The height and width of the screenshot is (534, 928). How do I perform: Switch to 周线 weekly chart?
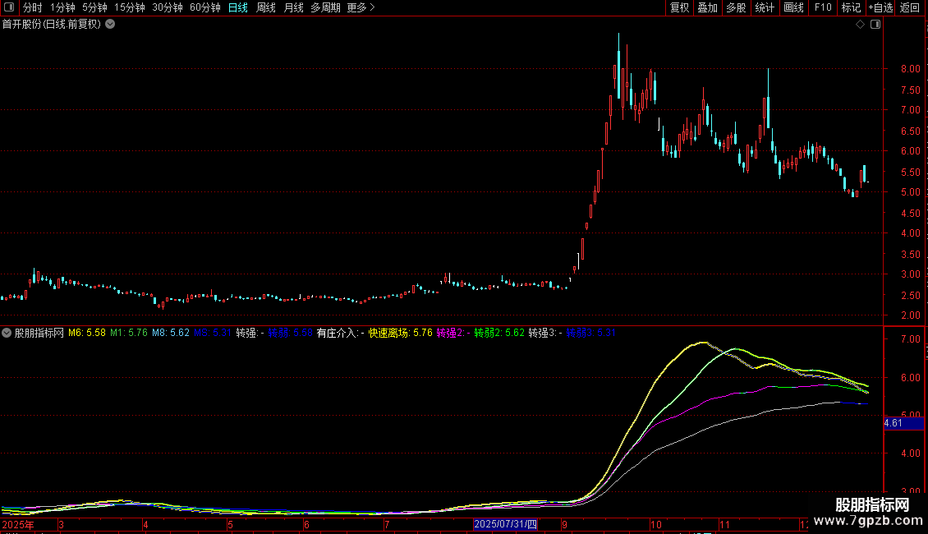(266, 7)
